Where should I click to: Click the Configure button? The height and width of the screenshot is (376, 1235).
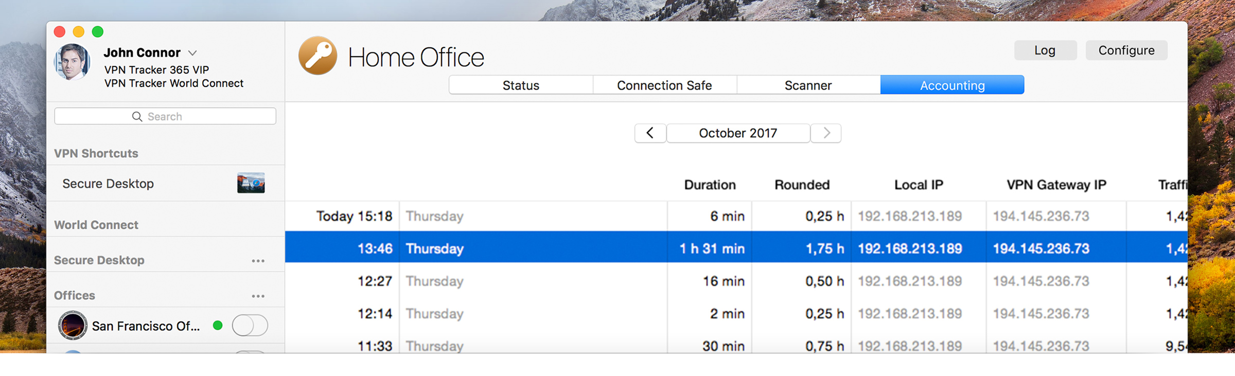pyautogui.click(x=1126, y=50)
